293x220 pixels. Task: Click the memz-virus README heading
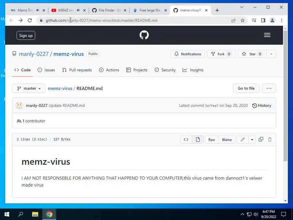[46, 162]
